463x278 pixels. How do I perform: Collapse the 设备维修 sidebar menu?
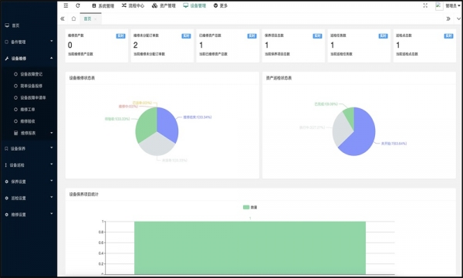click(29, 59)
